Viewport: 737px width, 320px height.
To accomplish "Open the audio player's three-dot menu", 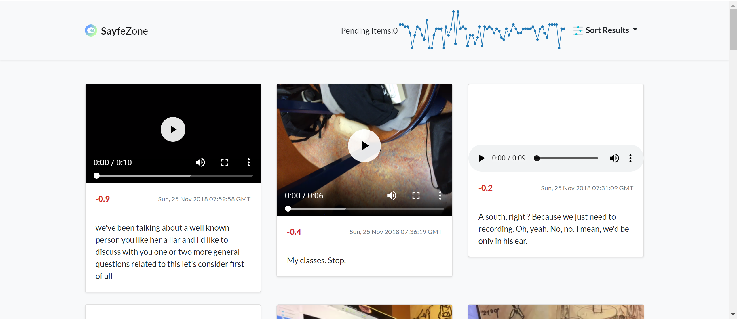I will 630,158.
